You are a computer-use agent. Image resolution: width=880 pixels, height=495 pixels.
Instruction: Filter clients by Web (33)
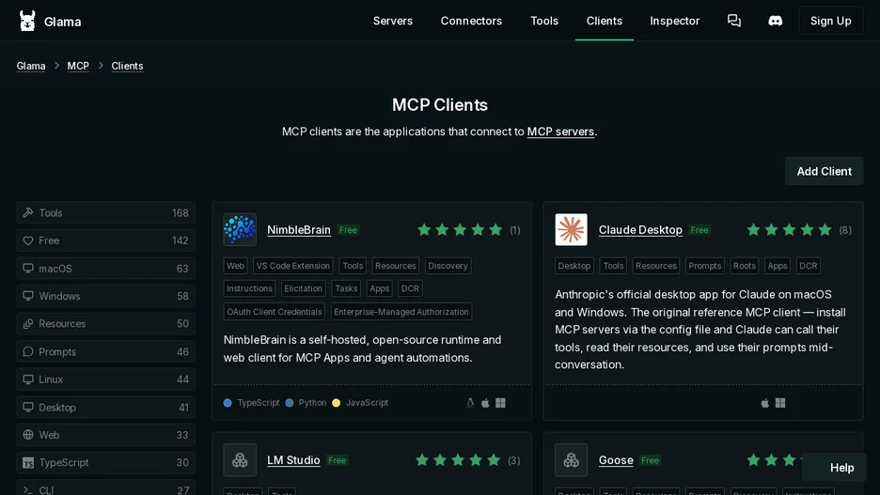106,435
